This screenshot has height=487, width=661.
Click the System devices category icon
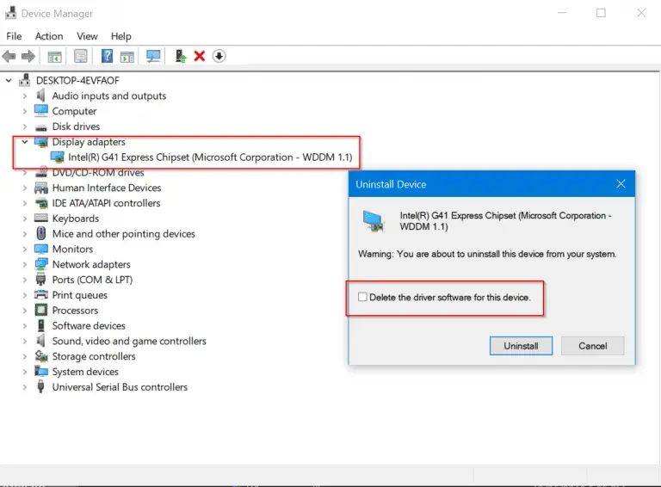pos(41,371)
